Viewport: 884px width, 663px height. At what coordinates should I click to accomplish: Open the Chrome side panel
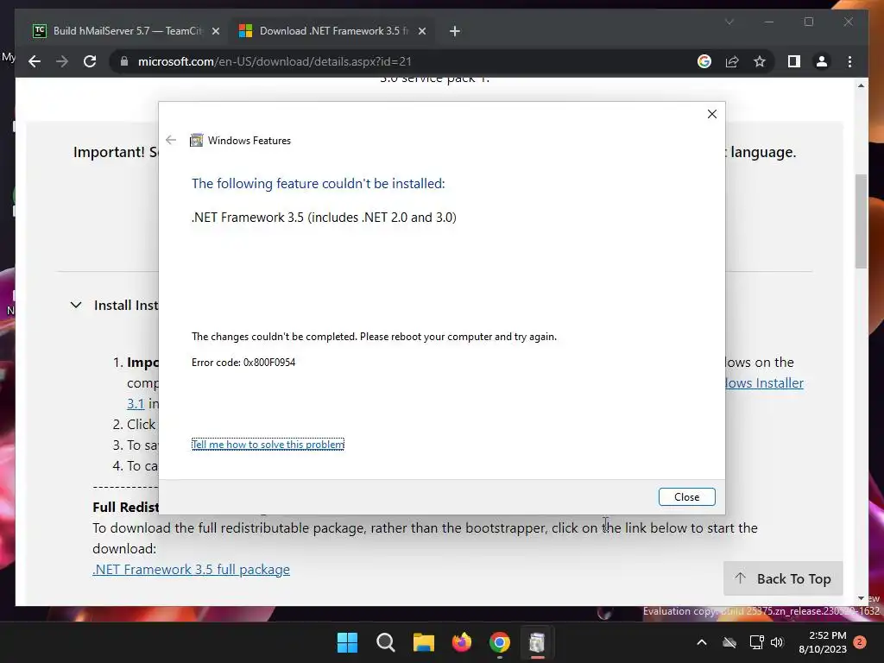(x=794, y=61)
